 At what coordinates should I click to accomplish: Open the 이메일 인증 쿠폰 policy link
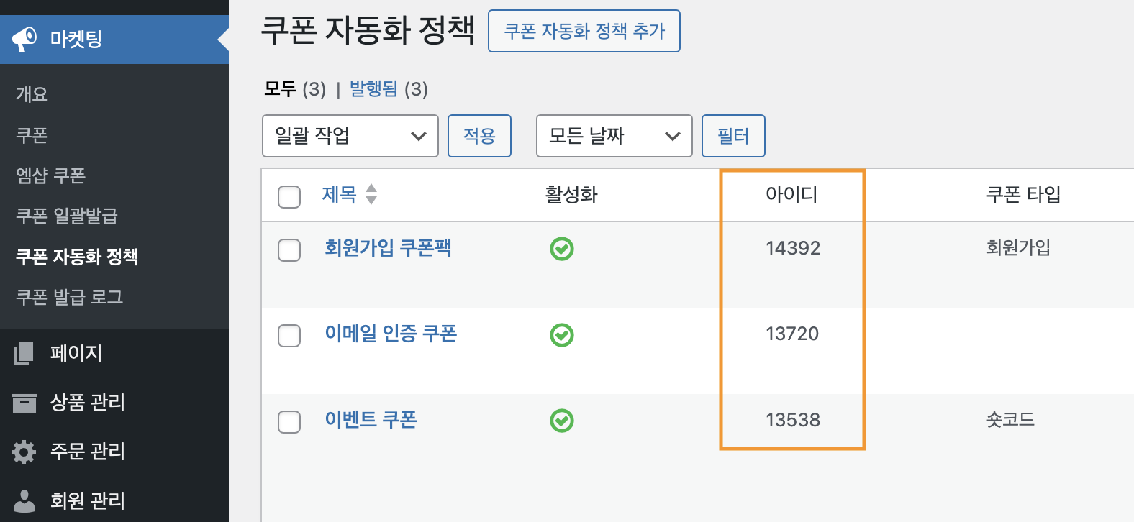point(391,334)
